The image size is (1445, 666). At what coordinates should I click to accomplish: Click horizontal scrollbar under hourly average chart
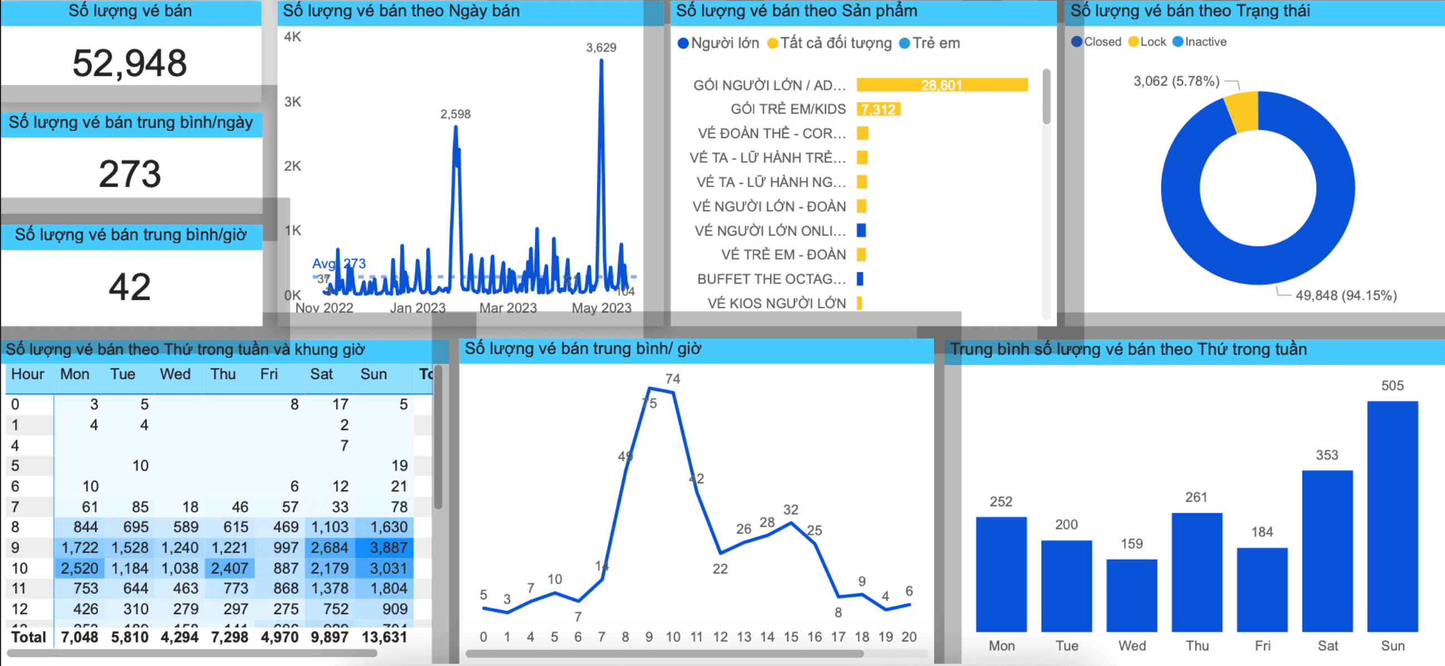(664, 654)
